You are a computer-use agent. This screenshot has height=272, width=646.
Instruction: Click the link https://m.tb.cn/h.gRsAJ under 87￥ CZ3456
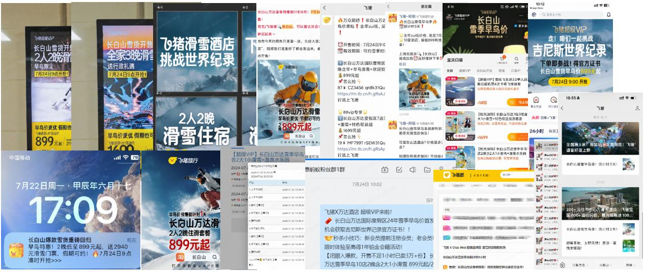point(362,94)
